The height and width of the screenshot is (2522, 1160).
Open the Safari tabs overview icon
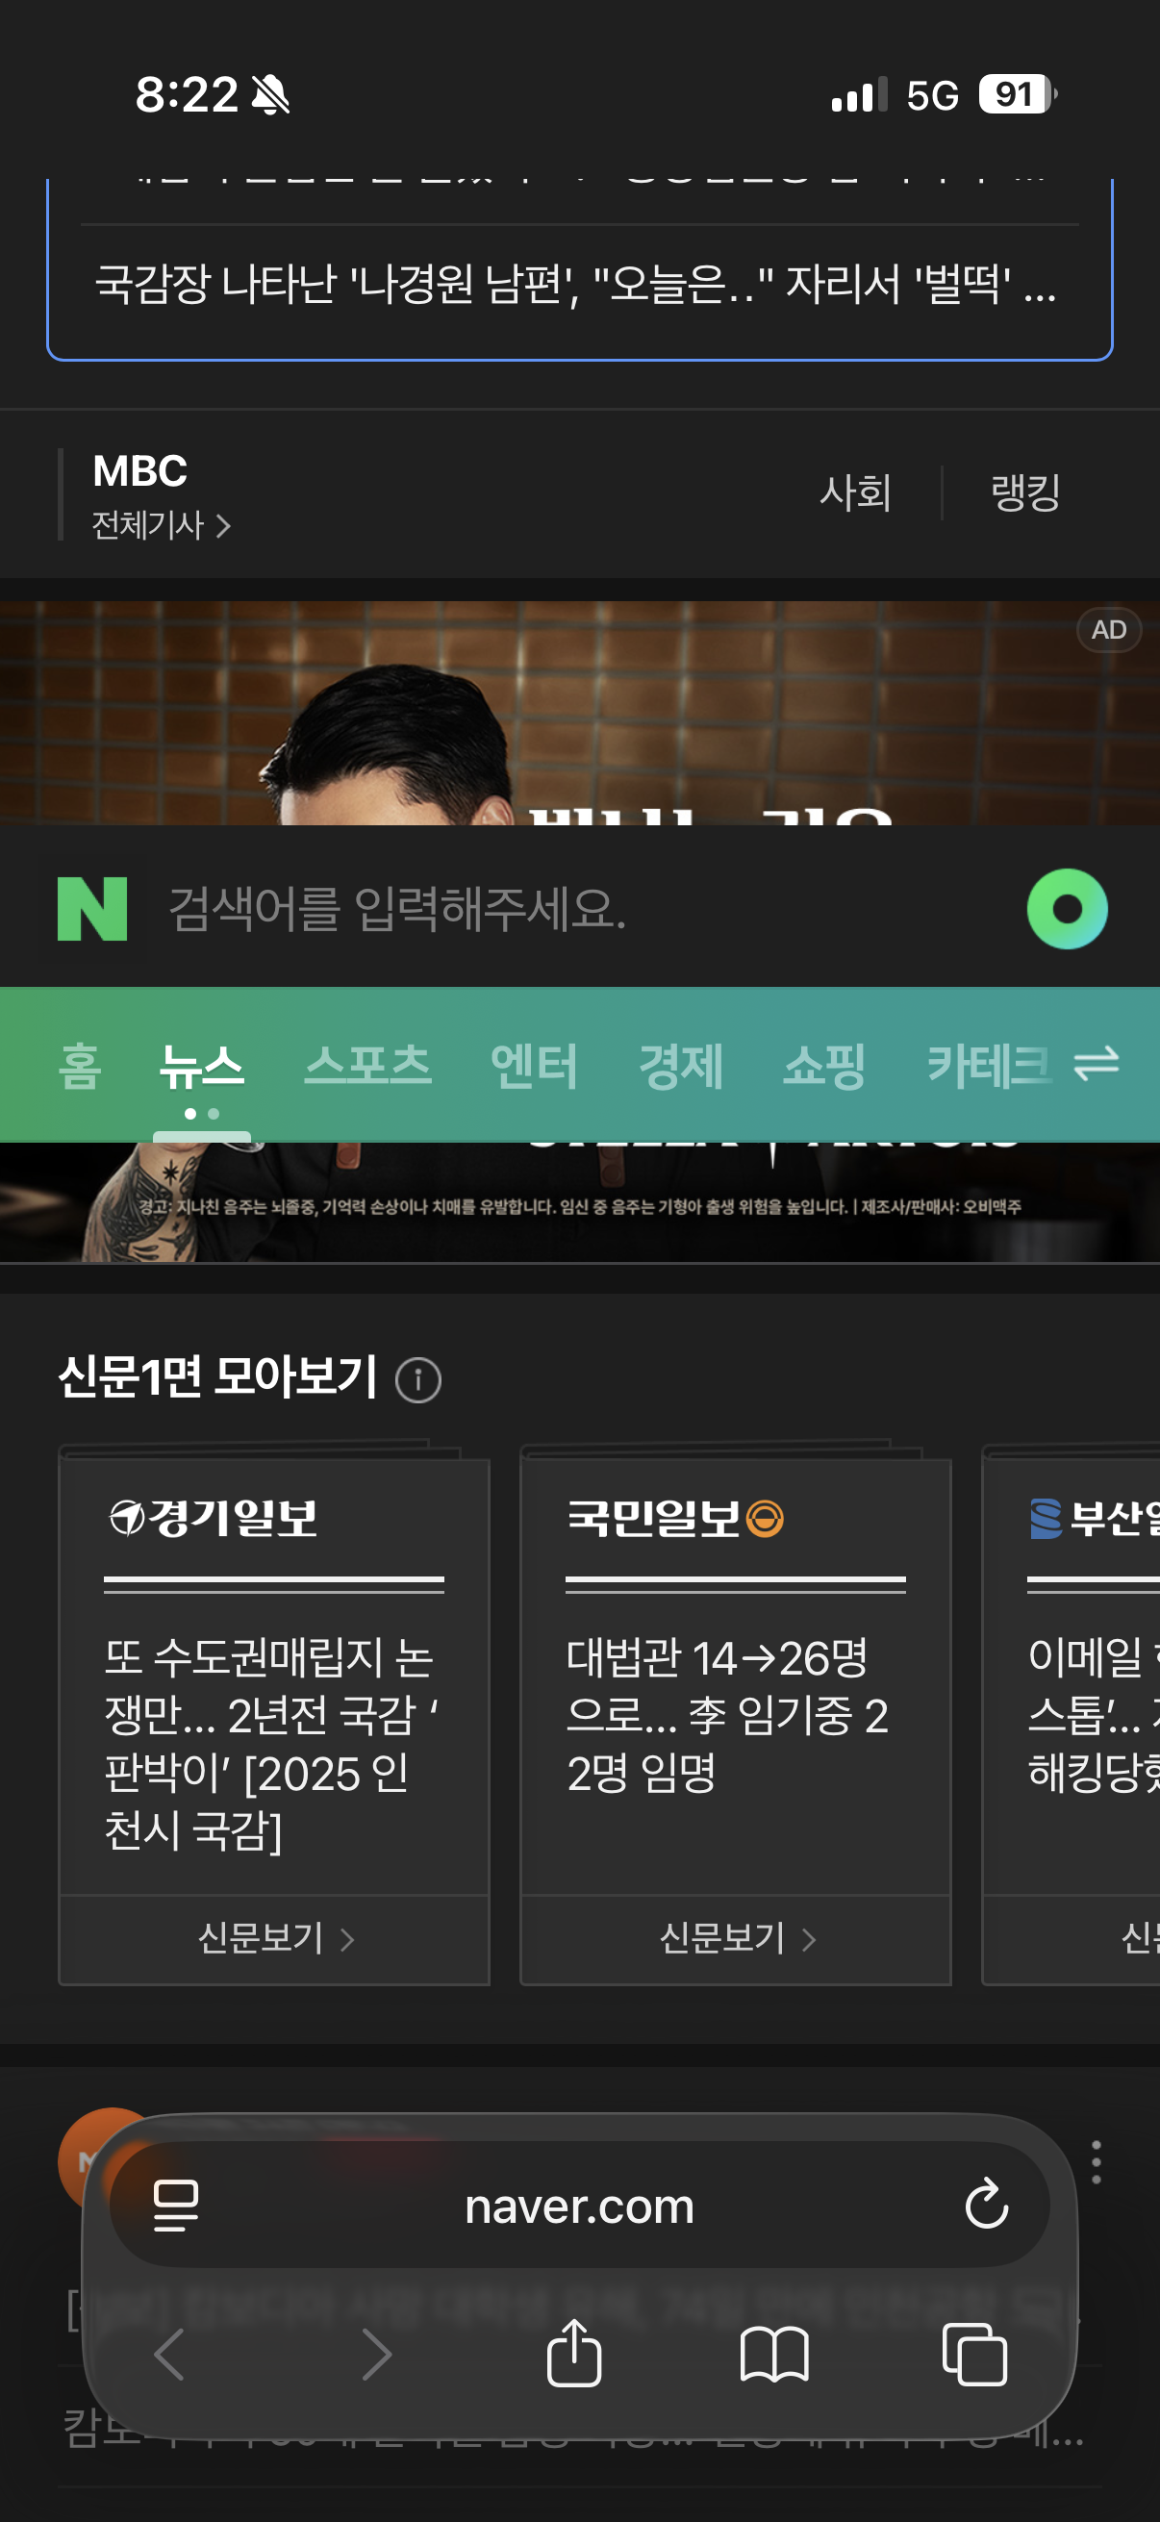[974, 2354]
